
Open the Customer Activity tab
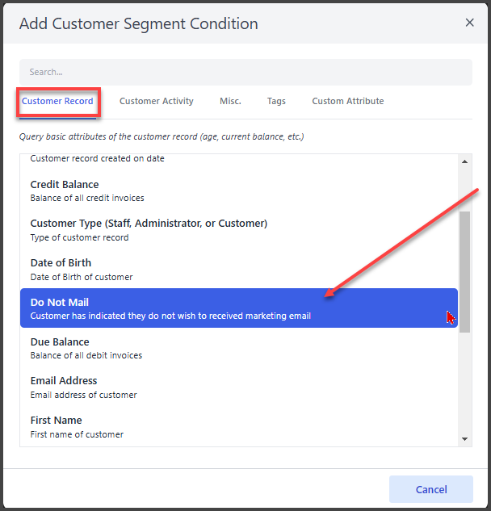point(157,102)
